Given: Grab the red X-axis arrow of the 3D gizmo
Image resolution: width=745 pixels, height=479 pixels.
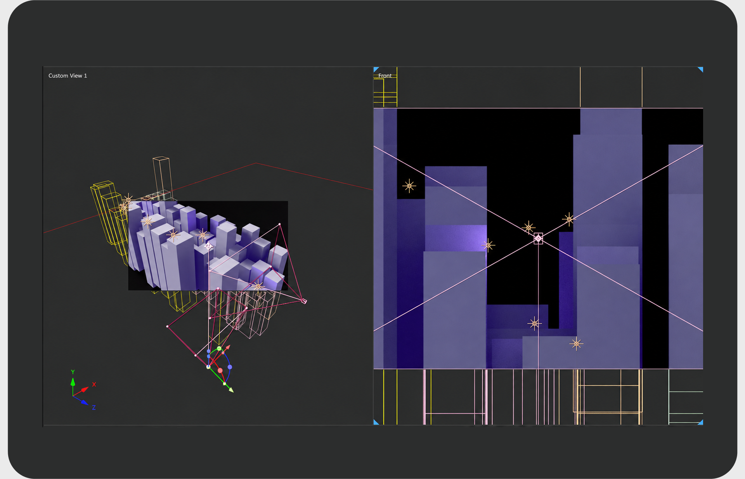Looking at the screenshot, I should tap(227, 347).
